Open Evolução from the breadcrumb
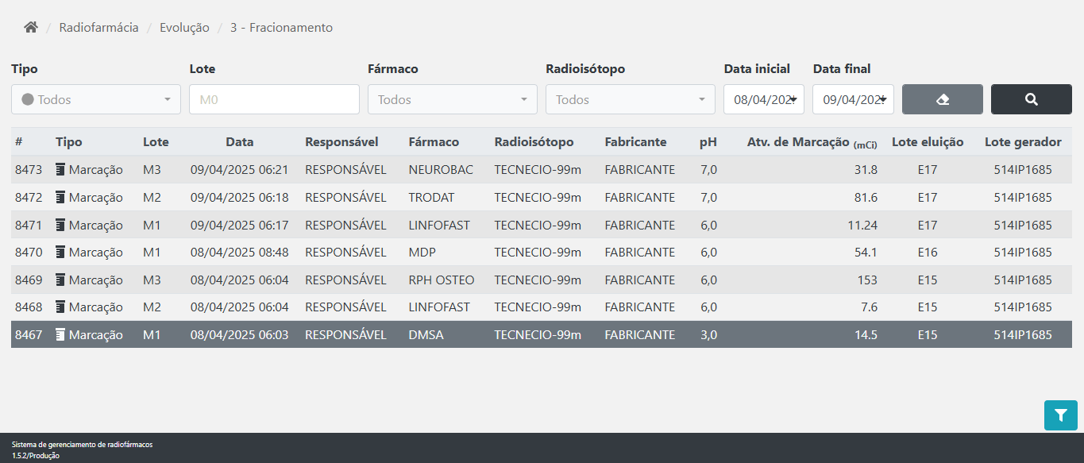The width and height of the screenshot is (1084, 463). click(x=184, y=26)
